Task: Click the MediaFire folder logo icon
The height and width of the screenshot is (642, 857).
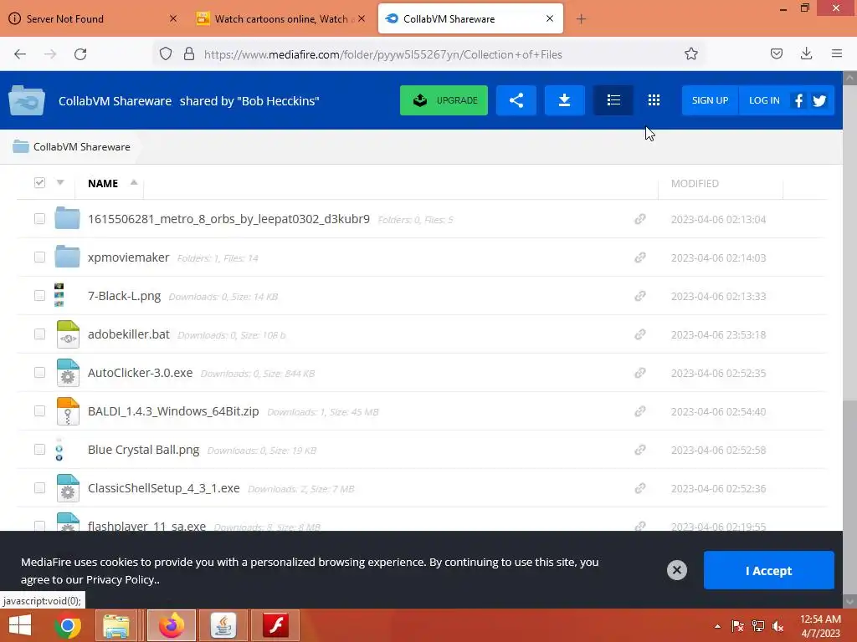Action: [27, 100]
